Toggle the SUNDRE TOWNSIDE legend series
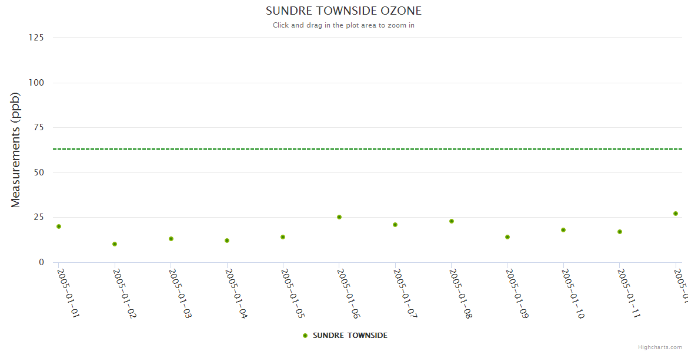688x352 pixels. 350,336
